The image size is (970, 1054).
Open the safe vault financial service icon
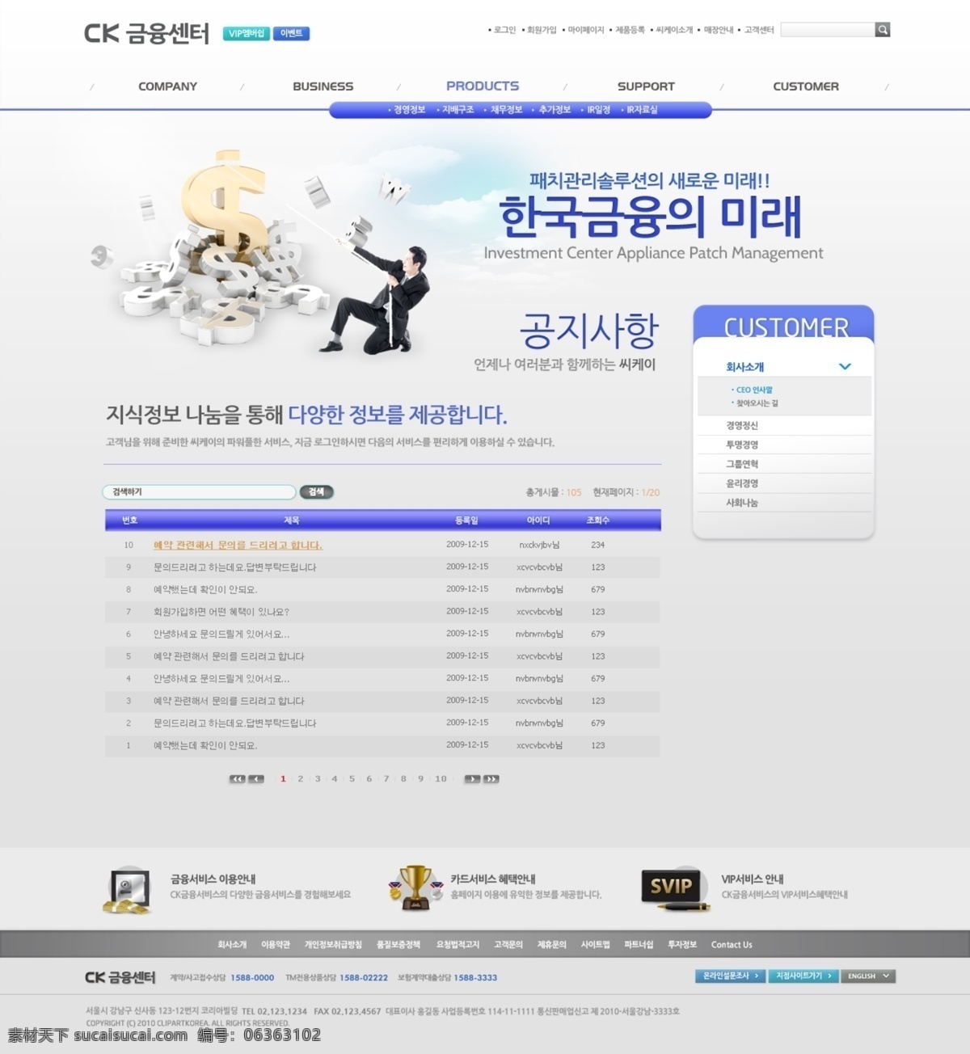click(x=129, y=890)
